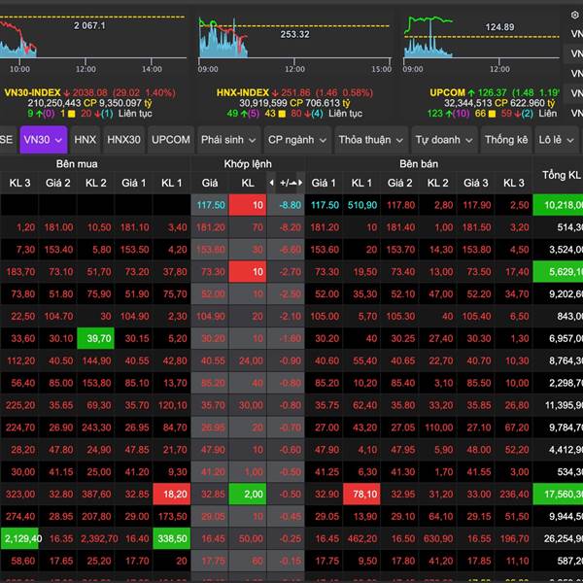Click the left arrow in Khớp lệnh header

[273, 183]
